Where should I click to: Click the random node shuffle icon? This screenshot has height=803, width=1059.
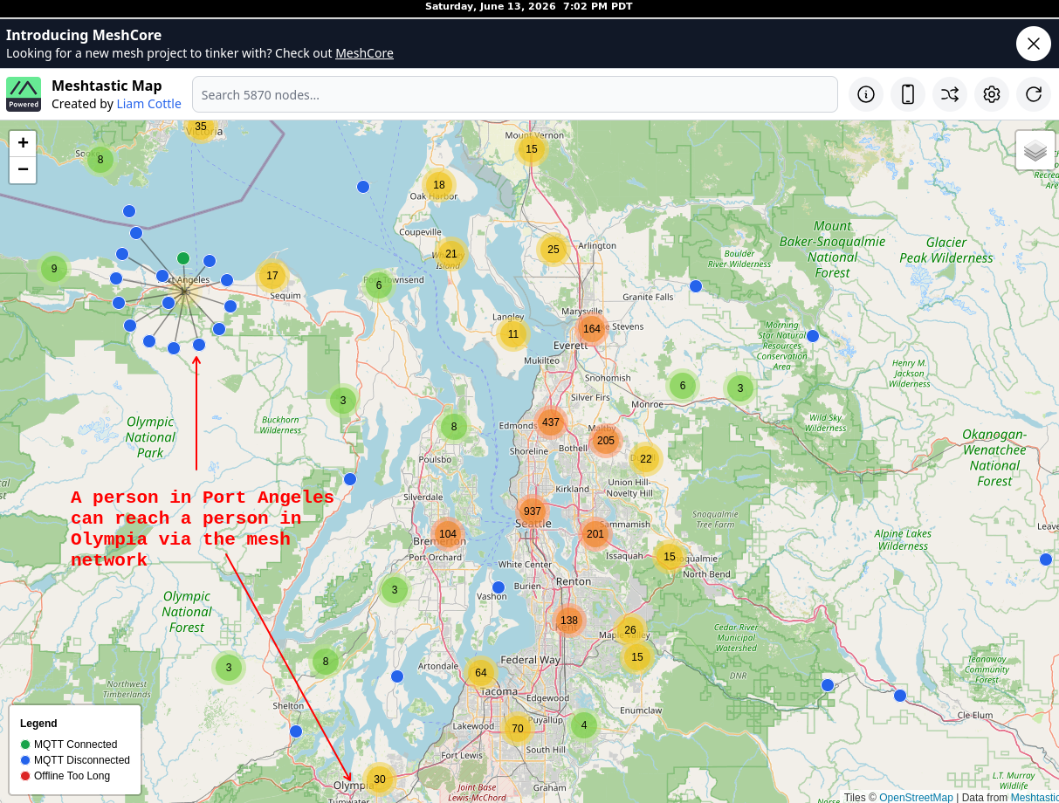[950, 94]
